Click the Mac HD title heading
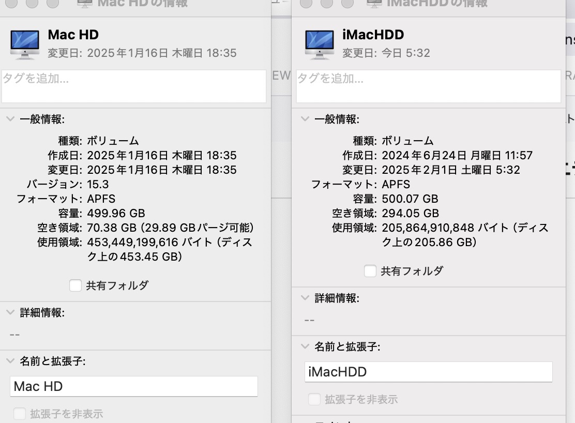The width and height of the screenshot is (575, 423). tap(73, 35)
